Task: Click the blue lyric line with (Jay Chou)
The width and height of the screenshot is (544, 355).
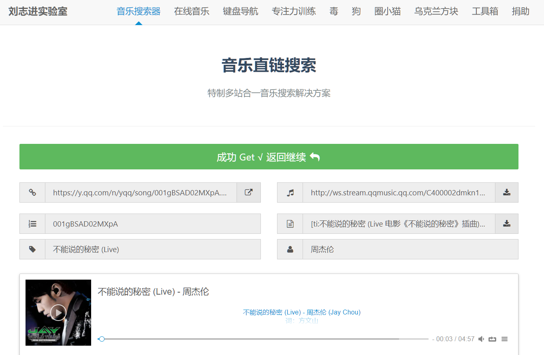Action: pyautogui.click(x=302, y=312)
